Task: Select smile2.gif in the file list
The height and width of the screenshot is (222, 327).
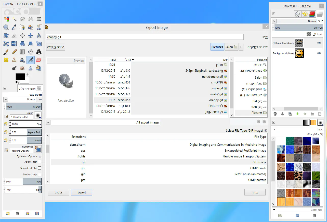Action: pos(216,94)
